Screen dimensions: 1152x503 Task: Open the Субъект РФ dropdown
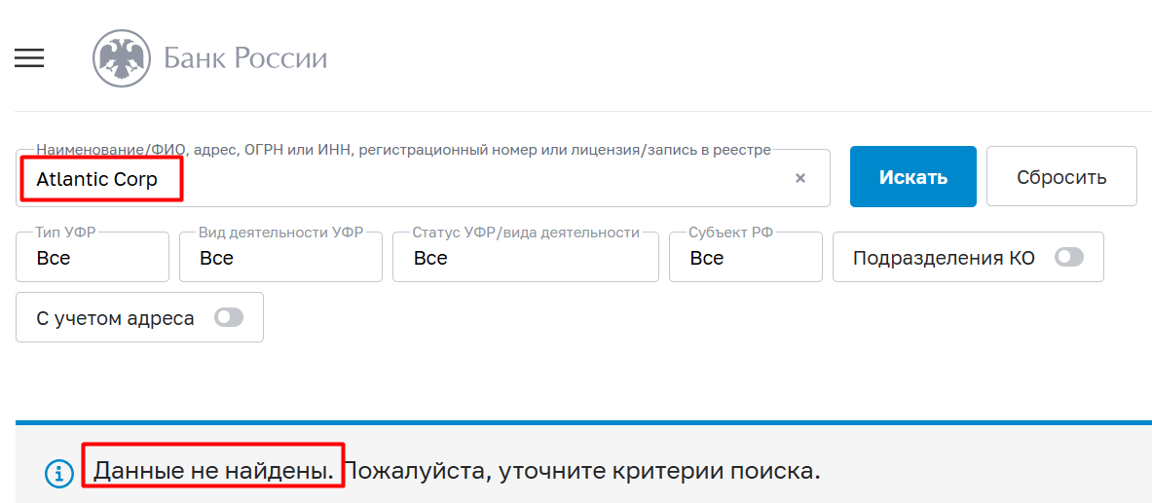(x=746, y=257)
